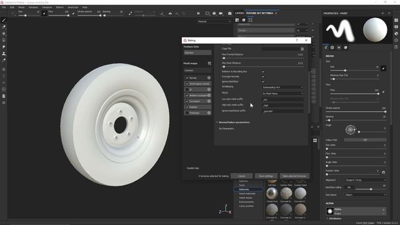Viewport: 400px width, 225px height.
Task: Expand the Attributes section under Alpha
Action: coord(327,219)
